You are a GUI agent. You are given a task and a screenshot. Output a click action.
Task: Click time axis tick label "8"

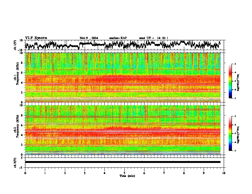pos(184,173)
